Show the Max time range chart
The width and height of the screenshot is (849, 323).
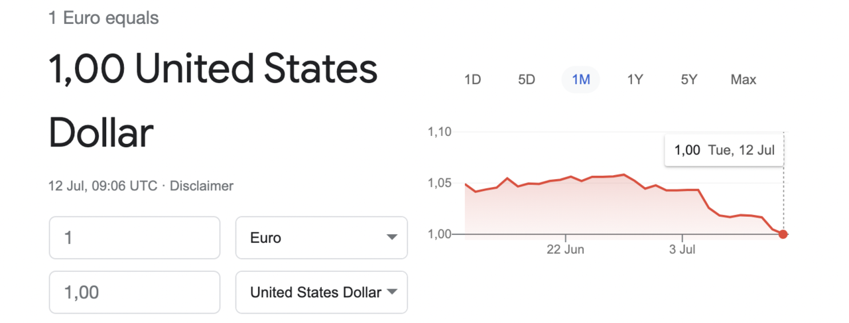pyautogui.click(x=744, y=80)
